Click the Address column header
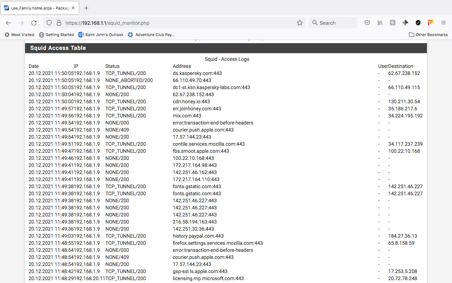 point(182,66)
